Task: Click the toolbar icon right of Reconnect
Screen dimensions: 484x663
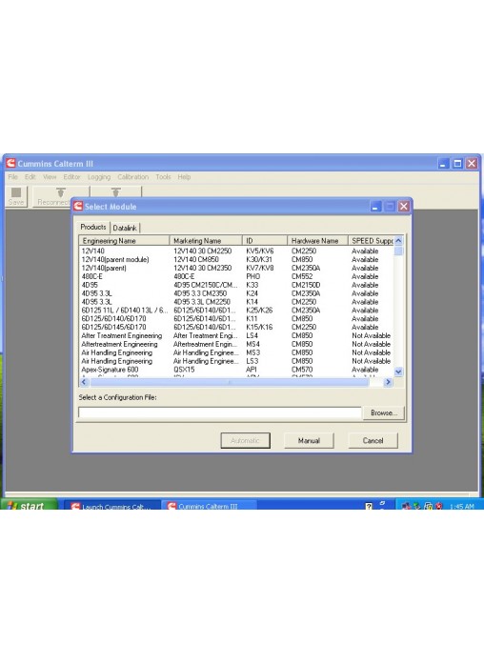Action: click(x=116, y=192)
